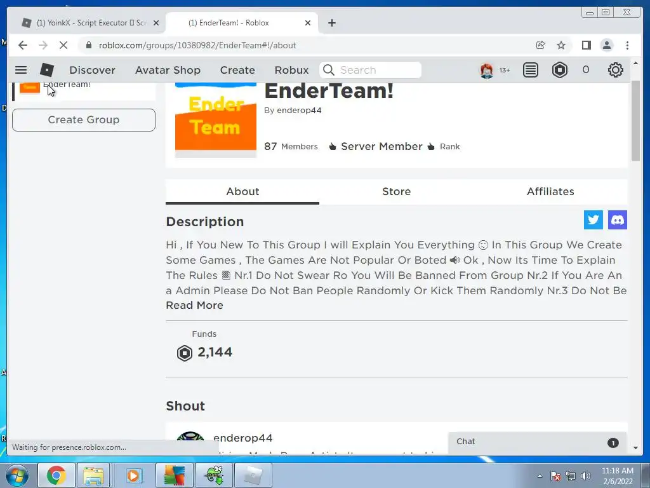The image size is (650, 488).
Task: Open media player taskbar icon
Action: click(133, 475)
